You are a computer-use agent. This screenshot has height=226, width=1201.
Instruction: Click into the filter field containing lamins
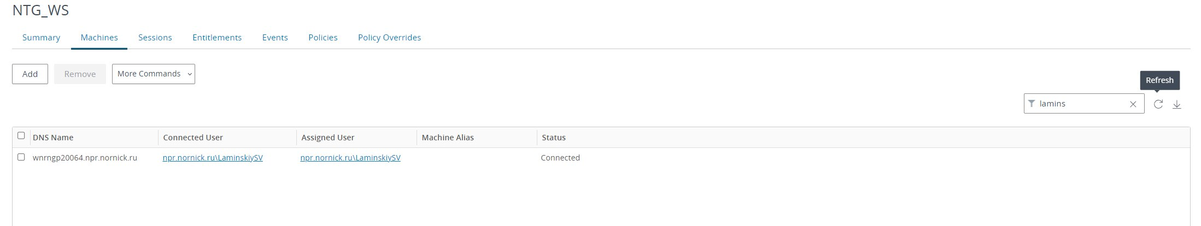[x=1080, y=104]
